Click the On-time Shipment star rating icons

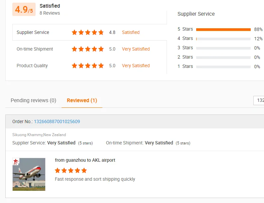88,49
